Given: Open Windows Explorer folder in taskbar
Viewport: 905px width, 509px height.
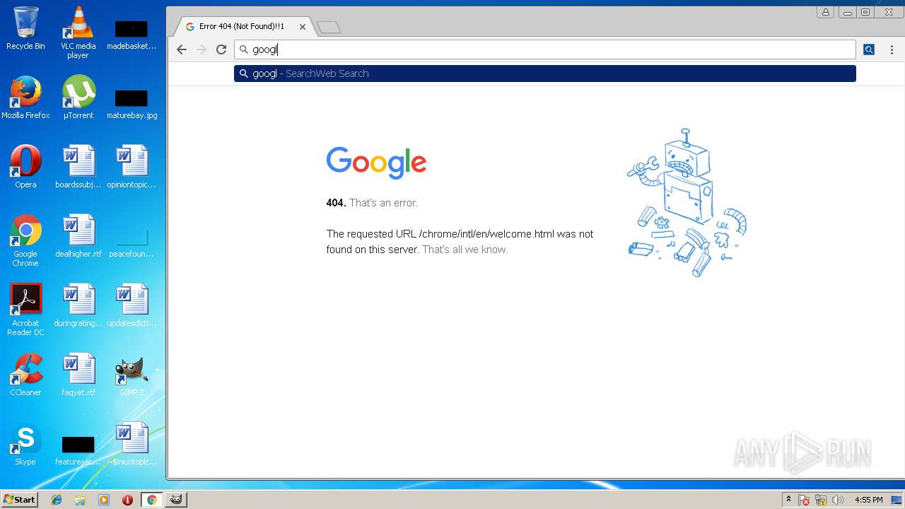Looking at the screenshot, I should tap(80, 500).
